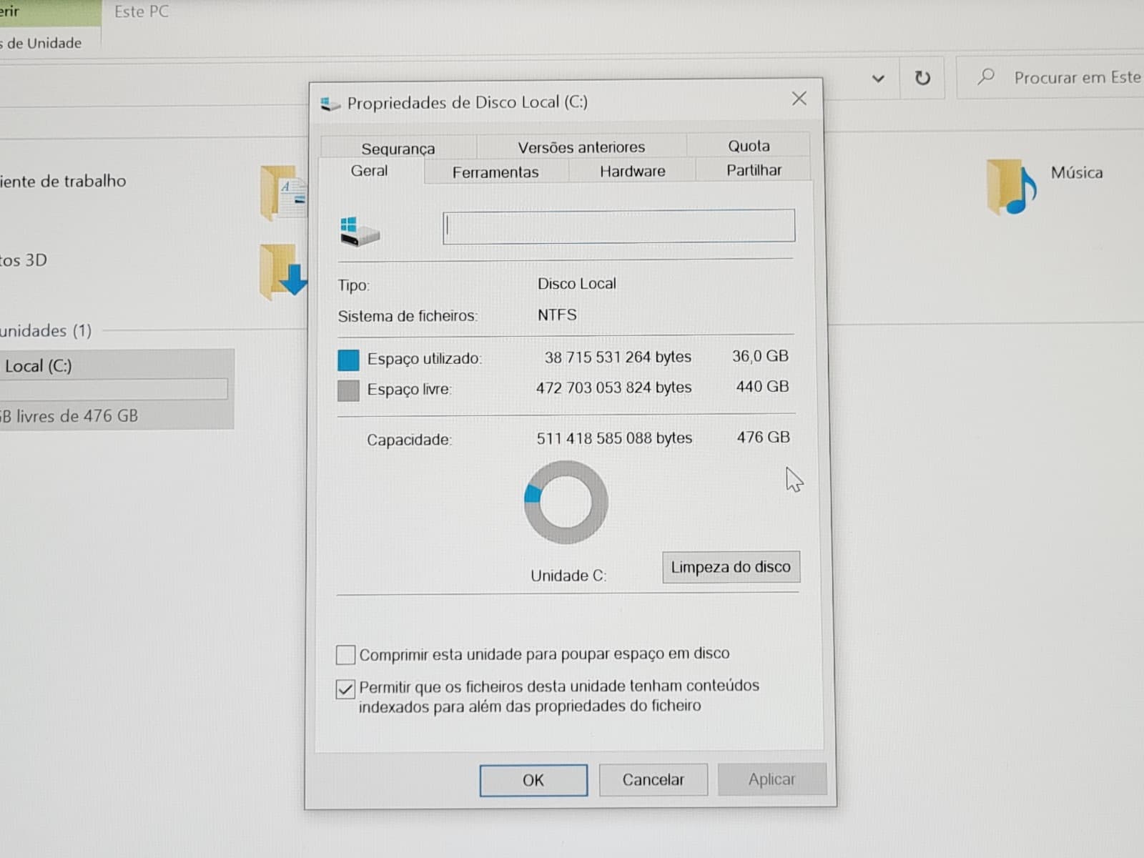Click the Windows drive icon in properties
The height and width of the screenshot is (858, 1144).
359,232
